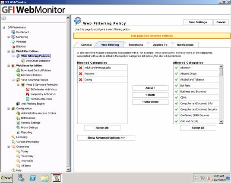This screenshot has height=183, width=231.
Task: Click Select All under Allowed Categories
Action: pos(198,128)
